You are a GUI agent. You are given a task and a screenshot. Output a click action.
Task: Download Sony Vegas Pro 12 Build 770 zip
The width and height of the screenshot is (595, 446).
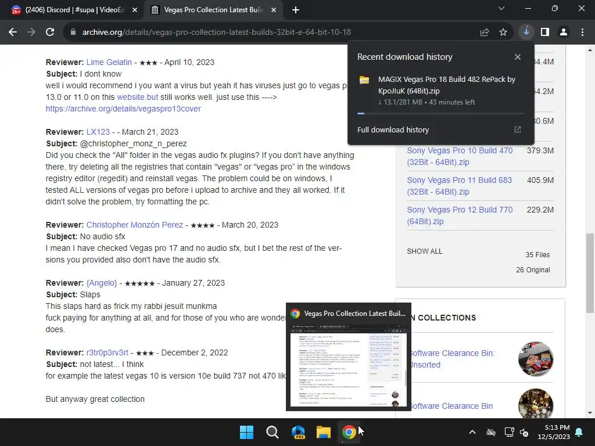(460, 215)
